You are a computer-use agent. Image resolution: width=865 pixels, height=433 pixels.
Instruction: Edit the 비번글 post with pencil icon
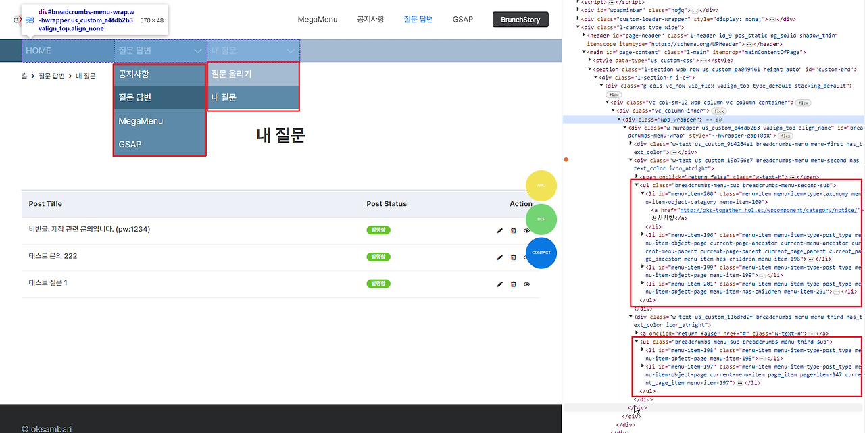pos(499,230)
